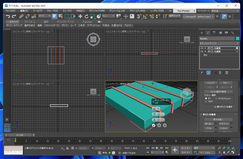Click the Shrink selection button
Image resolution: width=243 pixels, height=159 pixels.
click(x=210, y=83)
